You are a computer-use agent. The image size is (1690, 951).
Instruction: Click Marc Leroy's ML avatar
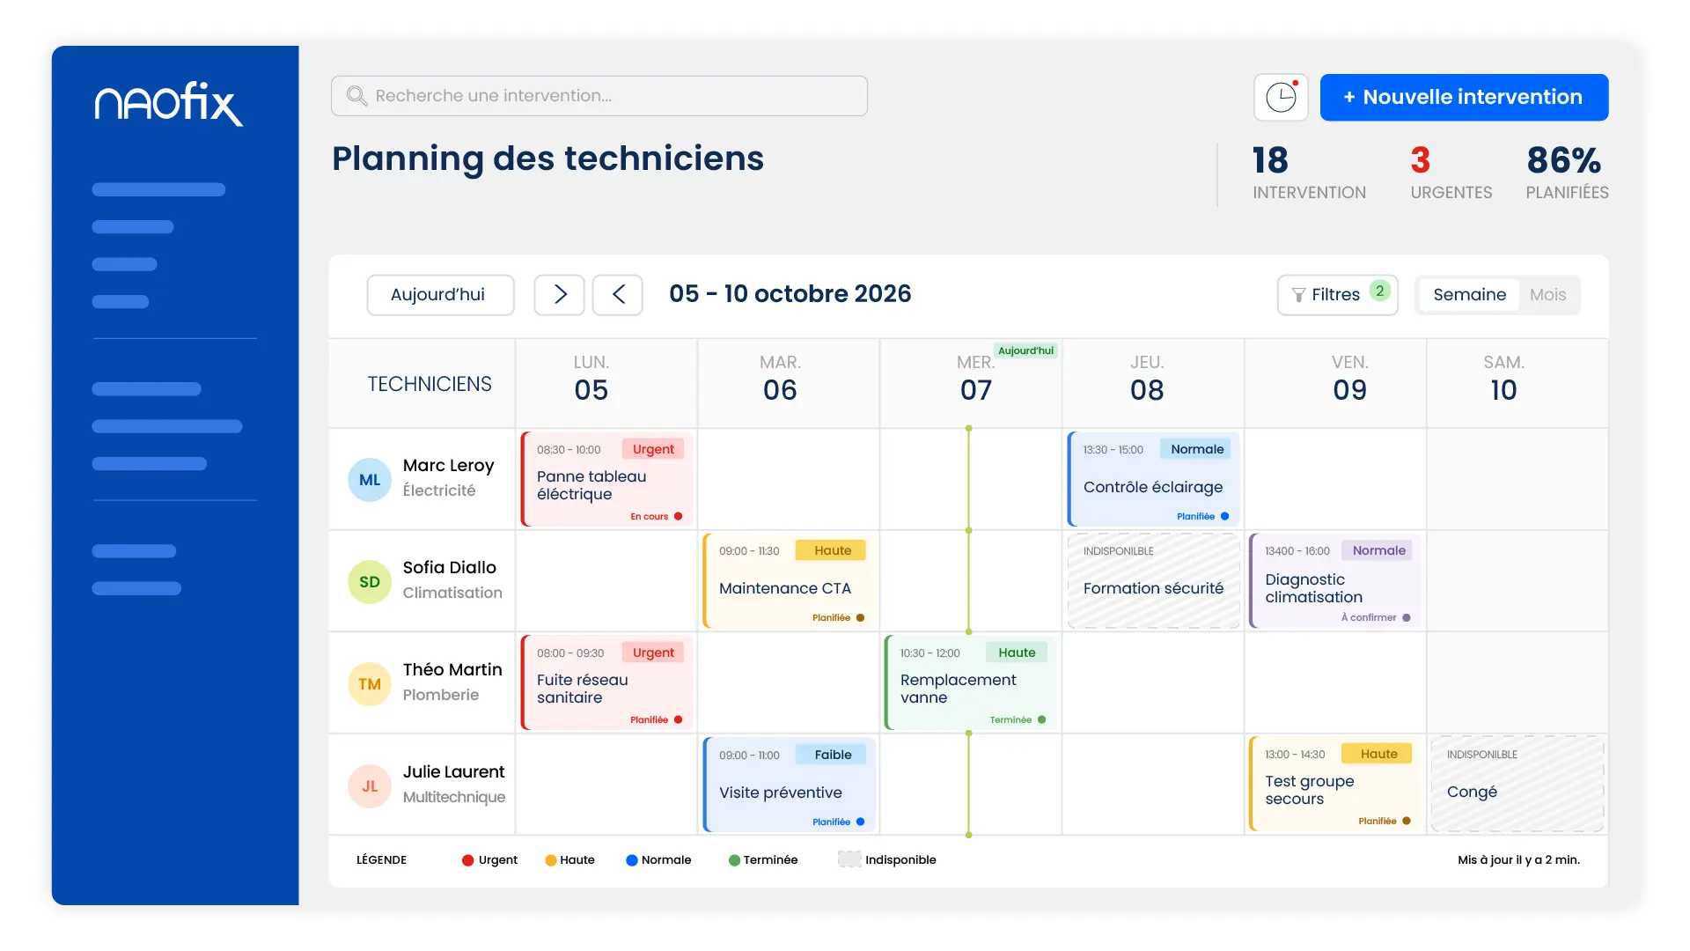click(370, 480)
